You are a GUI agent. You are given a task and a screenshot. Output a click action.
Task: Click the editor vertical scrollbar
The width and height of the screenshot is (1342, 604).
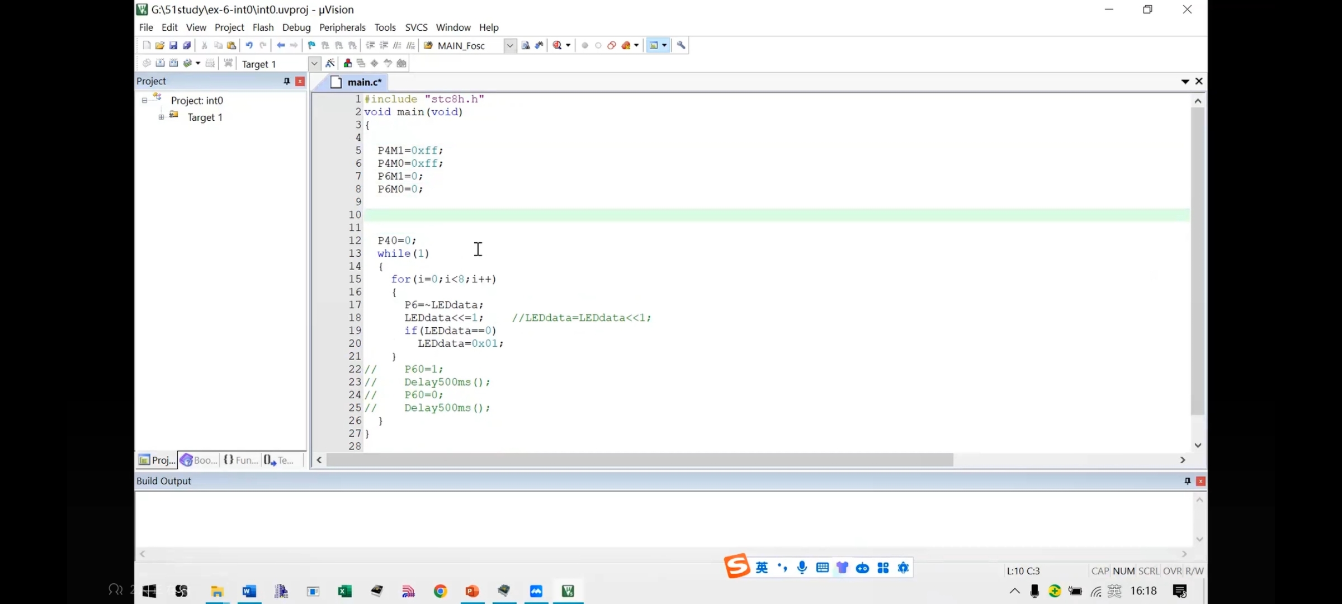[1198, 261]
